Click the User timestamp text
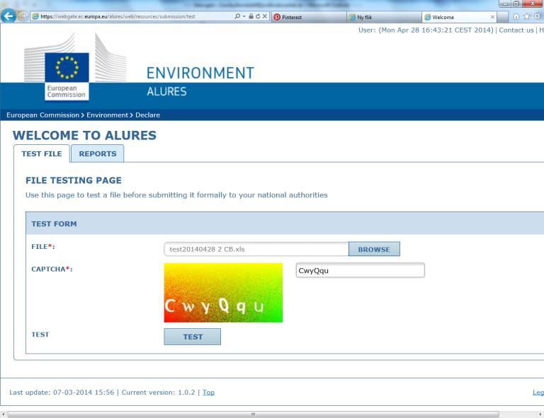 426,30
